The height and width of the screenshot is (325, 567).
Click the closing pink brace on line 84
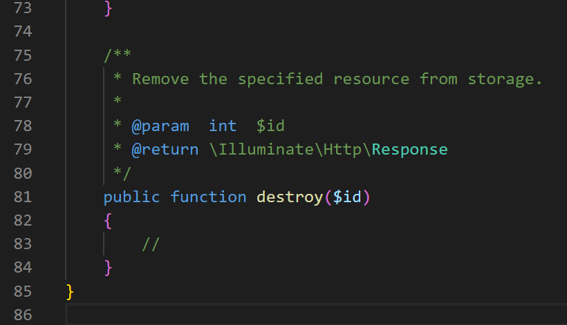[108, 268]
